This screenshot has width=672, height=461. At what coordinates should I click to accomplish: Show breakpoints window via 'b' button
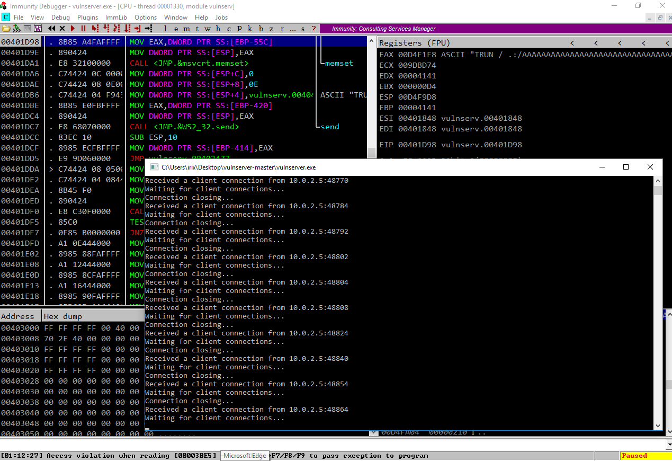261,29
